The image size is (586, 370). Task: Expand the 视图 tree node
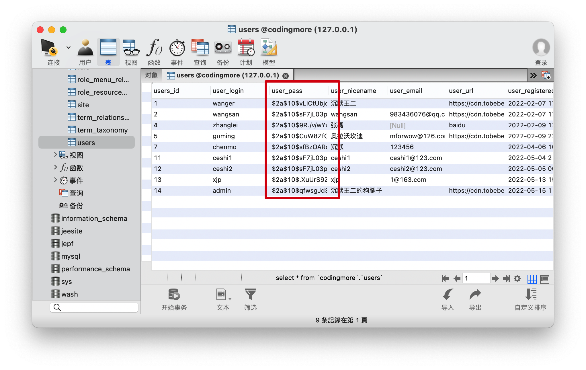click(x=55, y=155)
